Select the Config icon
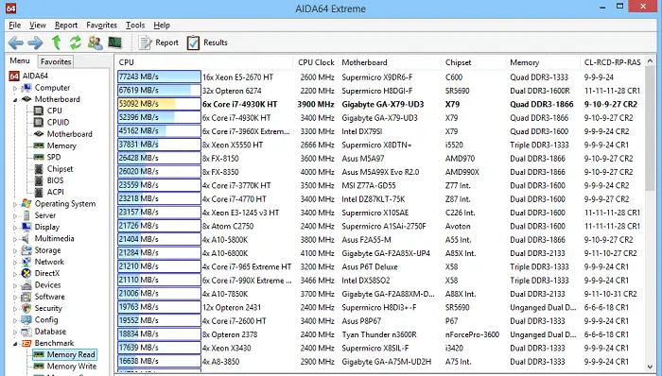 point(26,320)
